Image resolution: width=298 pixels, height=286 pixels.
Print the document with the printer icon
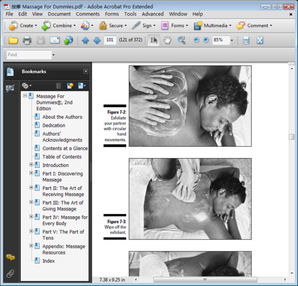(x=27, y=40)
